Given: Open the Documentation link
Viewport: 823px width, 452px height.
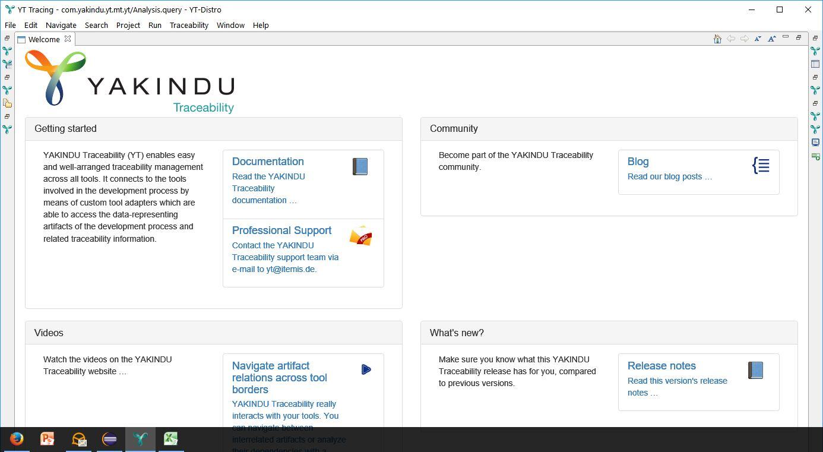Looking at the screenshot, I should click(x=268, y=162).
